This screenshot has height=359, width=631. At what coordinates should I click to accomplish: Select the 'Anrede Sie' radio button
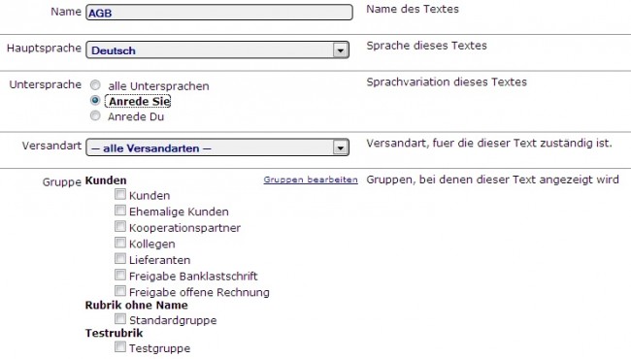tap(95, 100)
